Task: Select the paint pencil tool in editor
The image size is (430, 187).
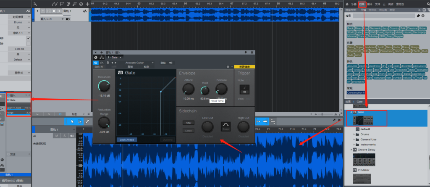Action: (87, 121)
